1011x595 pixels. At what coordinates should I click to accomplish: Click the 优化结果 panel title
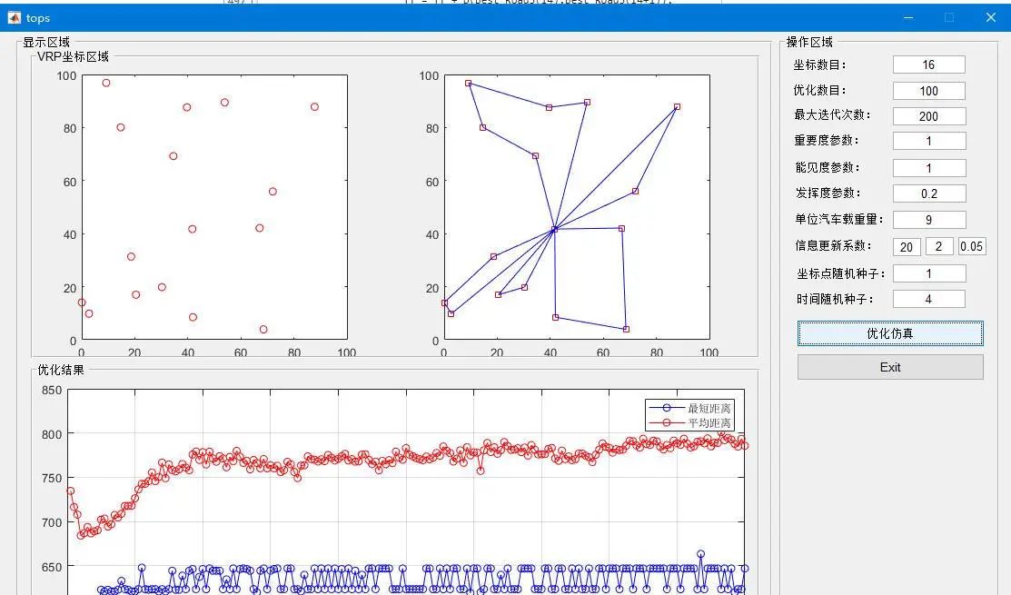61,370
